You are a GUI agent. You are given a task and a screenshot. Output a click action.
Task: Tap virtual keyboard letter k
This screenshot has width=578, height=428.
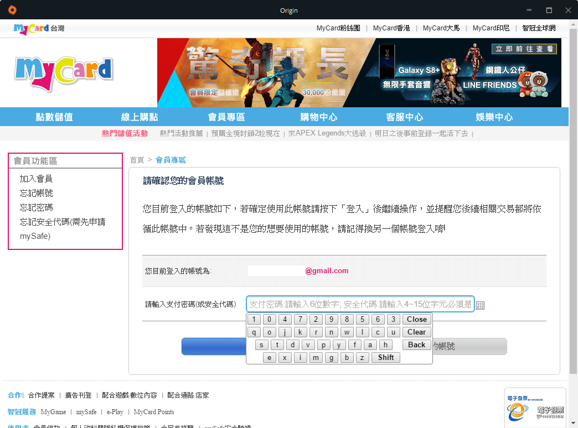click(x=300, y=332)
